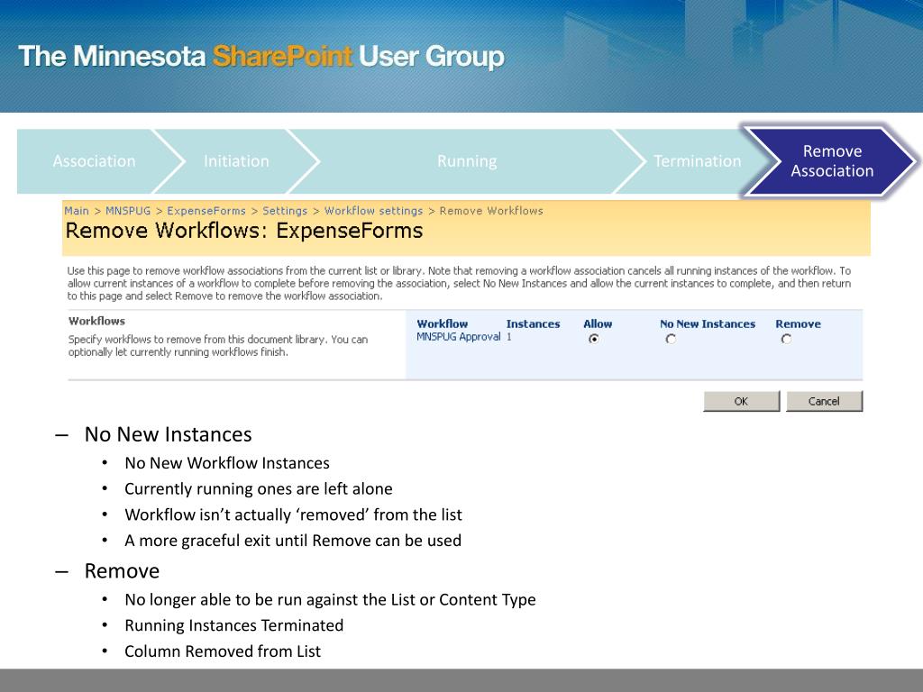The image size is (923, 692).
Task: Click the Remove Workflows: ExpenseForms page title
Action: (243, 231)
